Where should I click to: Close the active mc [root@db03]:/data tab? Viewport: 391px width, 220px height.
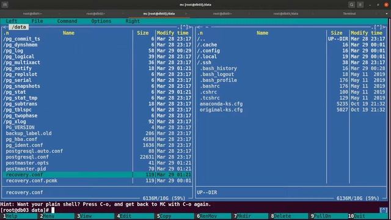point(186,13)
